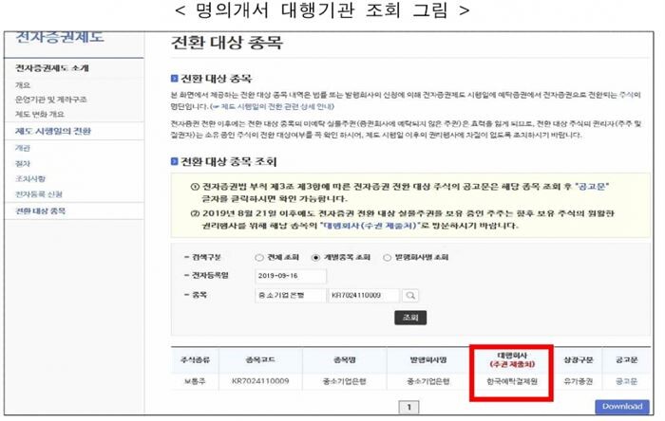Click the 상장구분 column header

[578, 360]
